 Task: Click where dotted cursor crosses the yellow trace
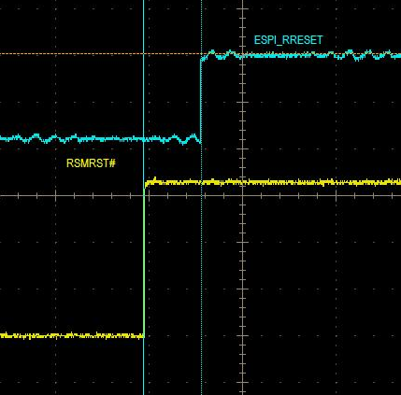point(202,182)
